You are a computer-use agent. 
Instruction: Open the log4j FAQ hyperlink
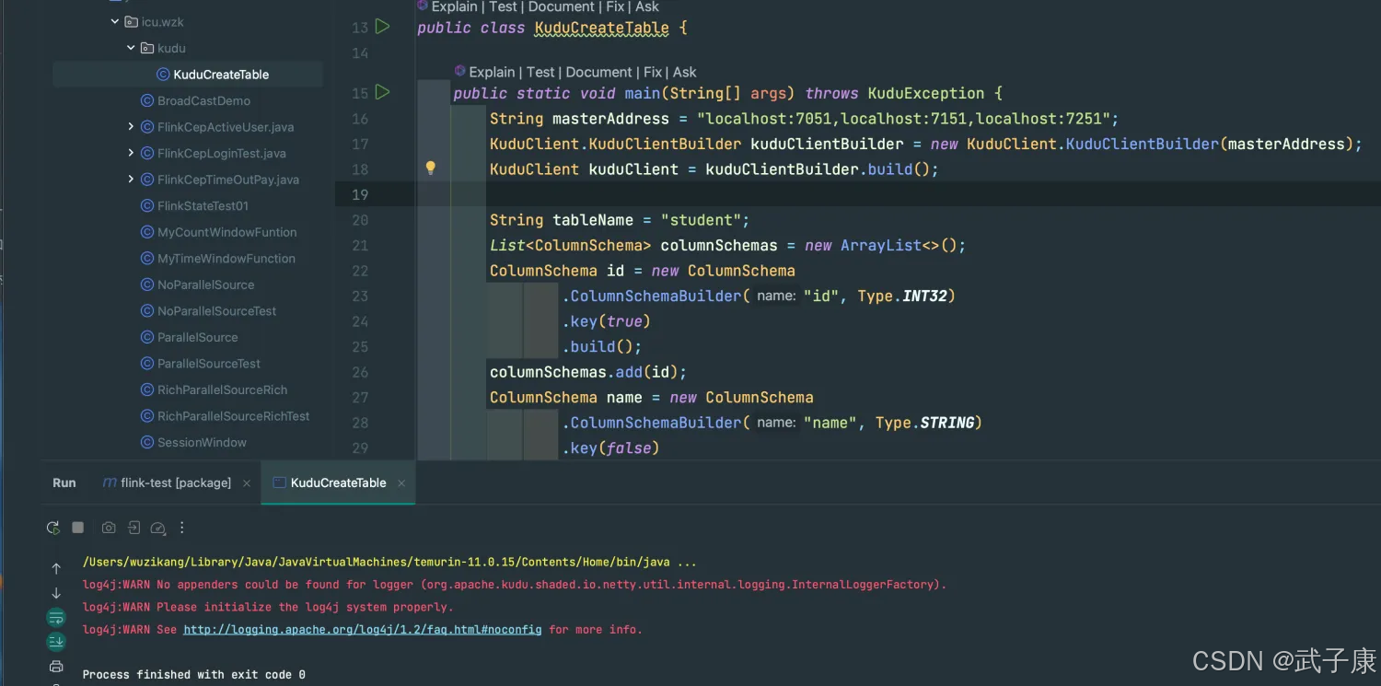[362, 630]
